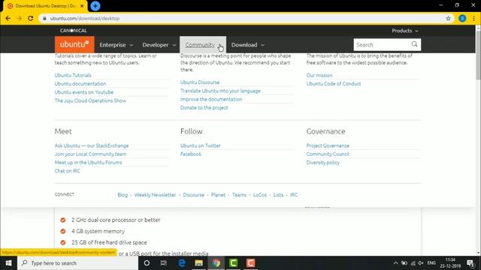Click Improve the documentation link
The width and height of the screenshot is (481, 270).
point(211,99)
